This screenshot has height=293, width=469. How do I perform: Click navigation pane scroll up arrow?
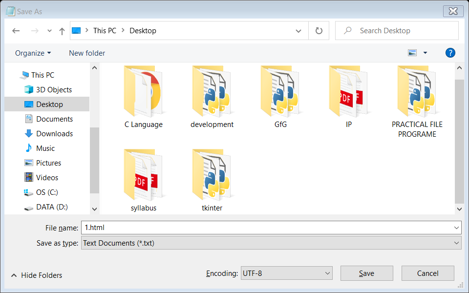94,68
